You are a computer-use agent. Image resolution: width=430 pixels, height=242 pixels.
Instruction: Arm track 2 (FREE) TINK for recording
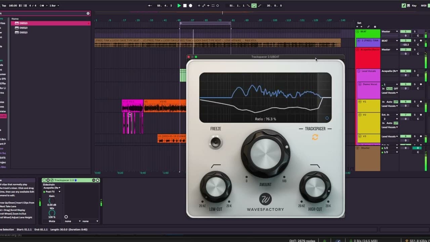[x=421, y=41]
